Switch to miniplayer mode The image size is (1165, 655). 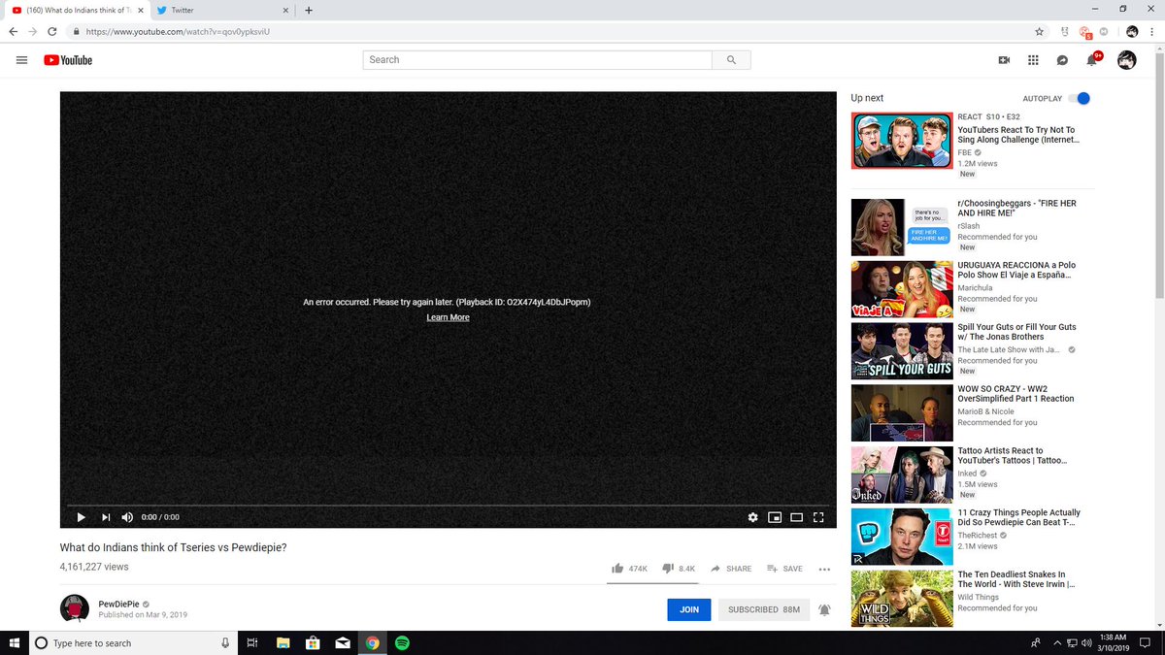[775, 517]
